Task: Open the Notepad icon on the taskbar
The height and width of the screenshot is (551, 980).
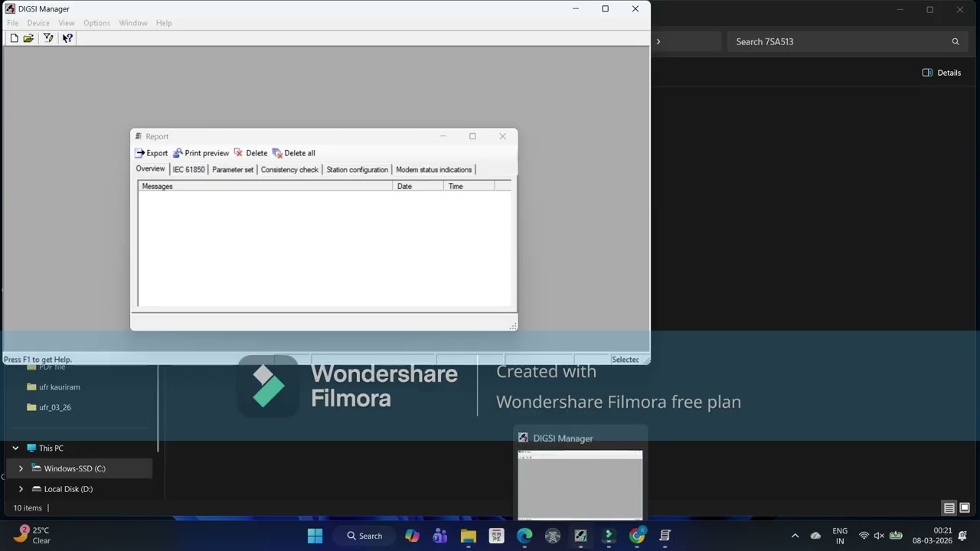Action: [665, 536]
